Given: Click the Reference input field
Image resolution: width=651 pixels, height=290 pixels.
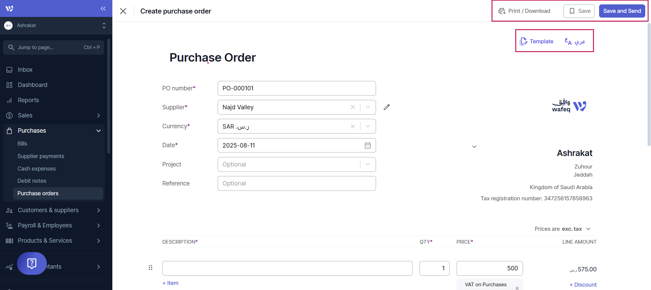Looking at the screenshot, I should coord(296,183).
